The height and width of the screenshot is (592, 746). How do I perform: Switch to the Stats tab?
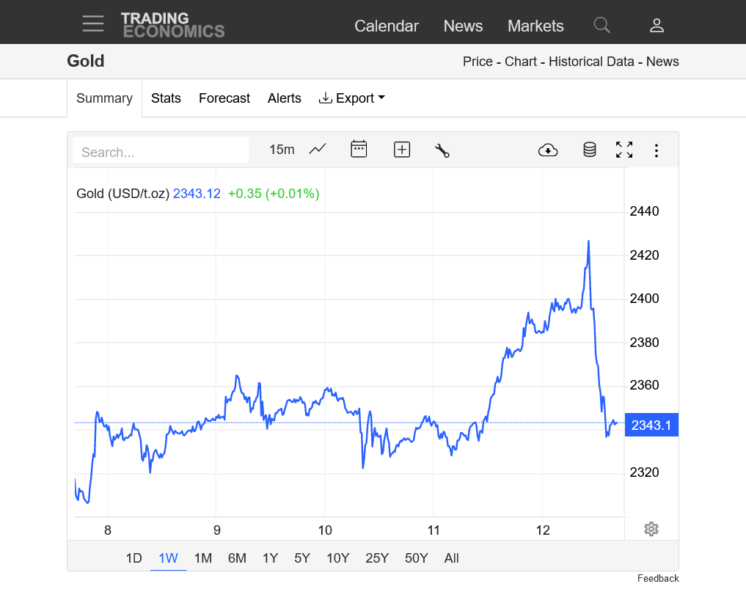pyautogui.click(x=166, y=98)
